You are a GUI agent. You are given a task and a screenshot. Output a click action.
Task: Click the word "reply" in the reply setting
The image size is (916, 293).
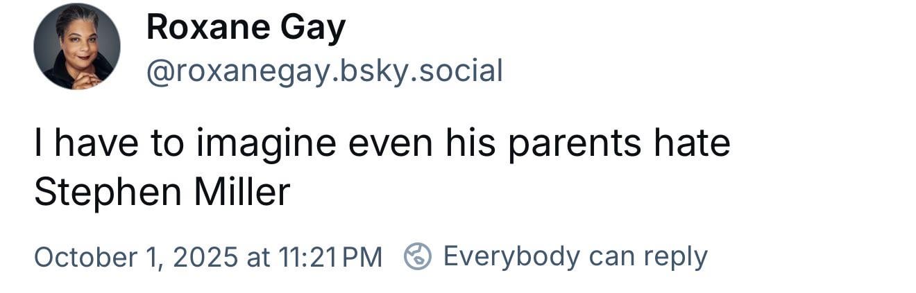pos(675,256)
